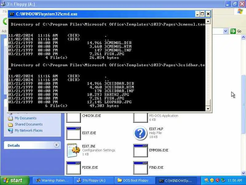Screen dimensions: 246x185
Task: Click the cmd window scroll up arrow
Action: pyautogui.click(x=208, y=21)
